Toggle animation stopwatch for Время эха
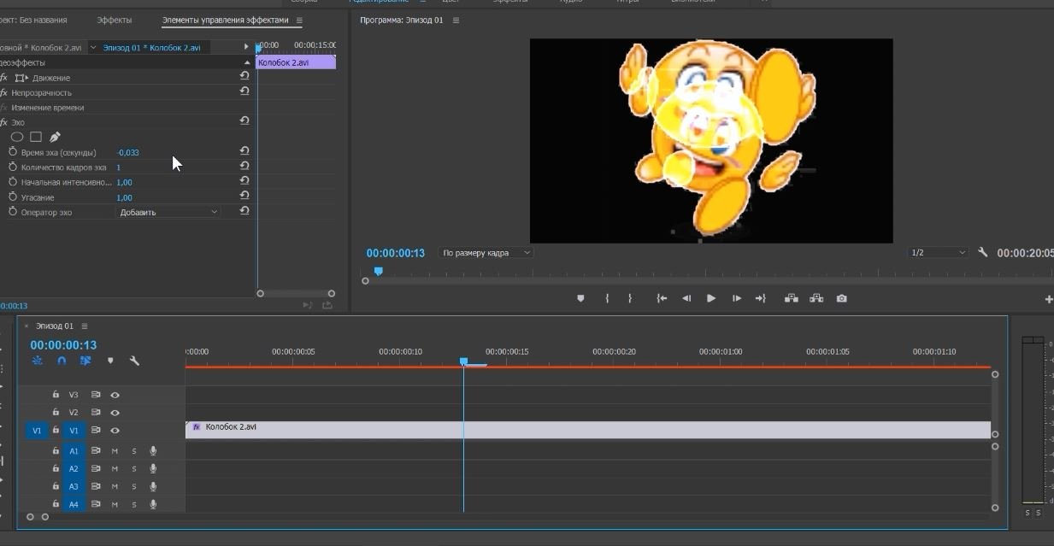The image size is (1054, 546). click(13, 152)
